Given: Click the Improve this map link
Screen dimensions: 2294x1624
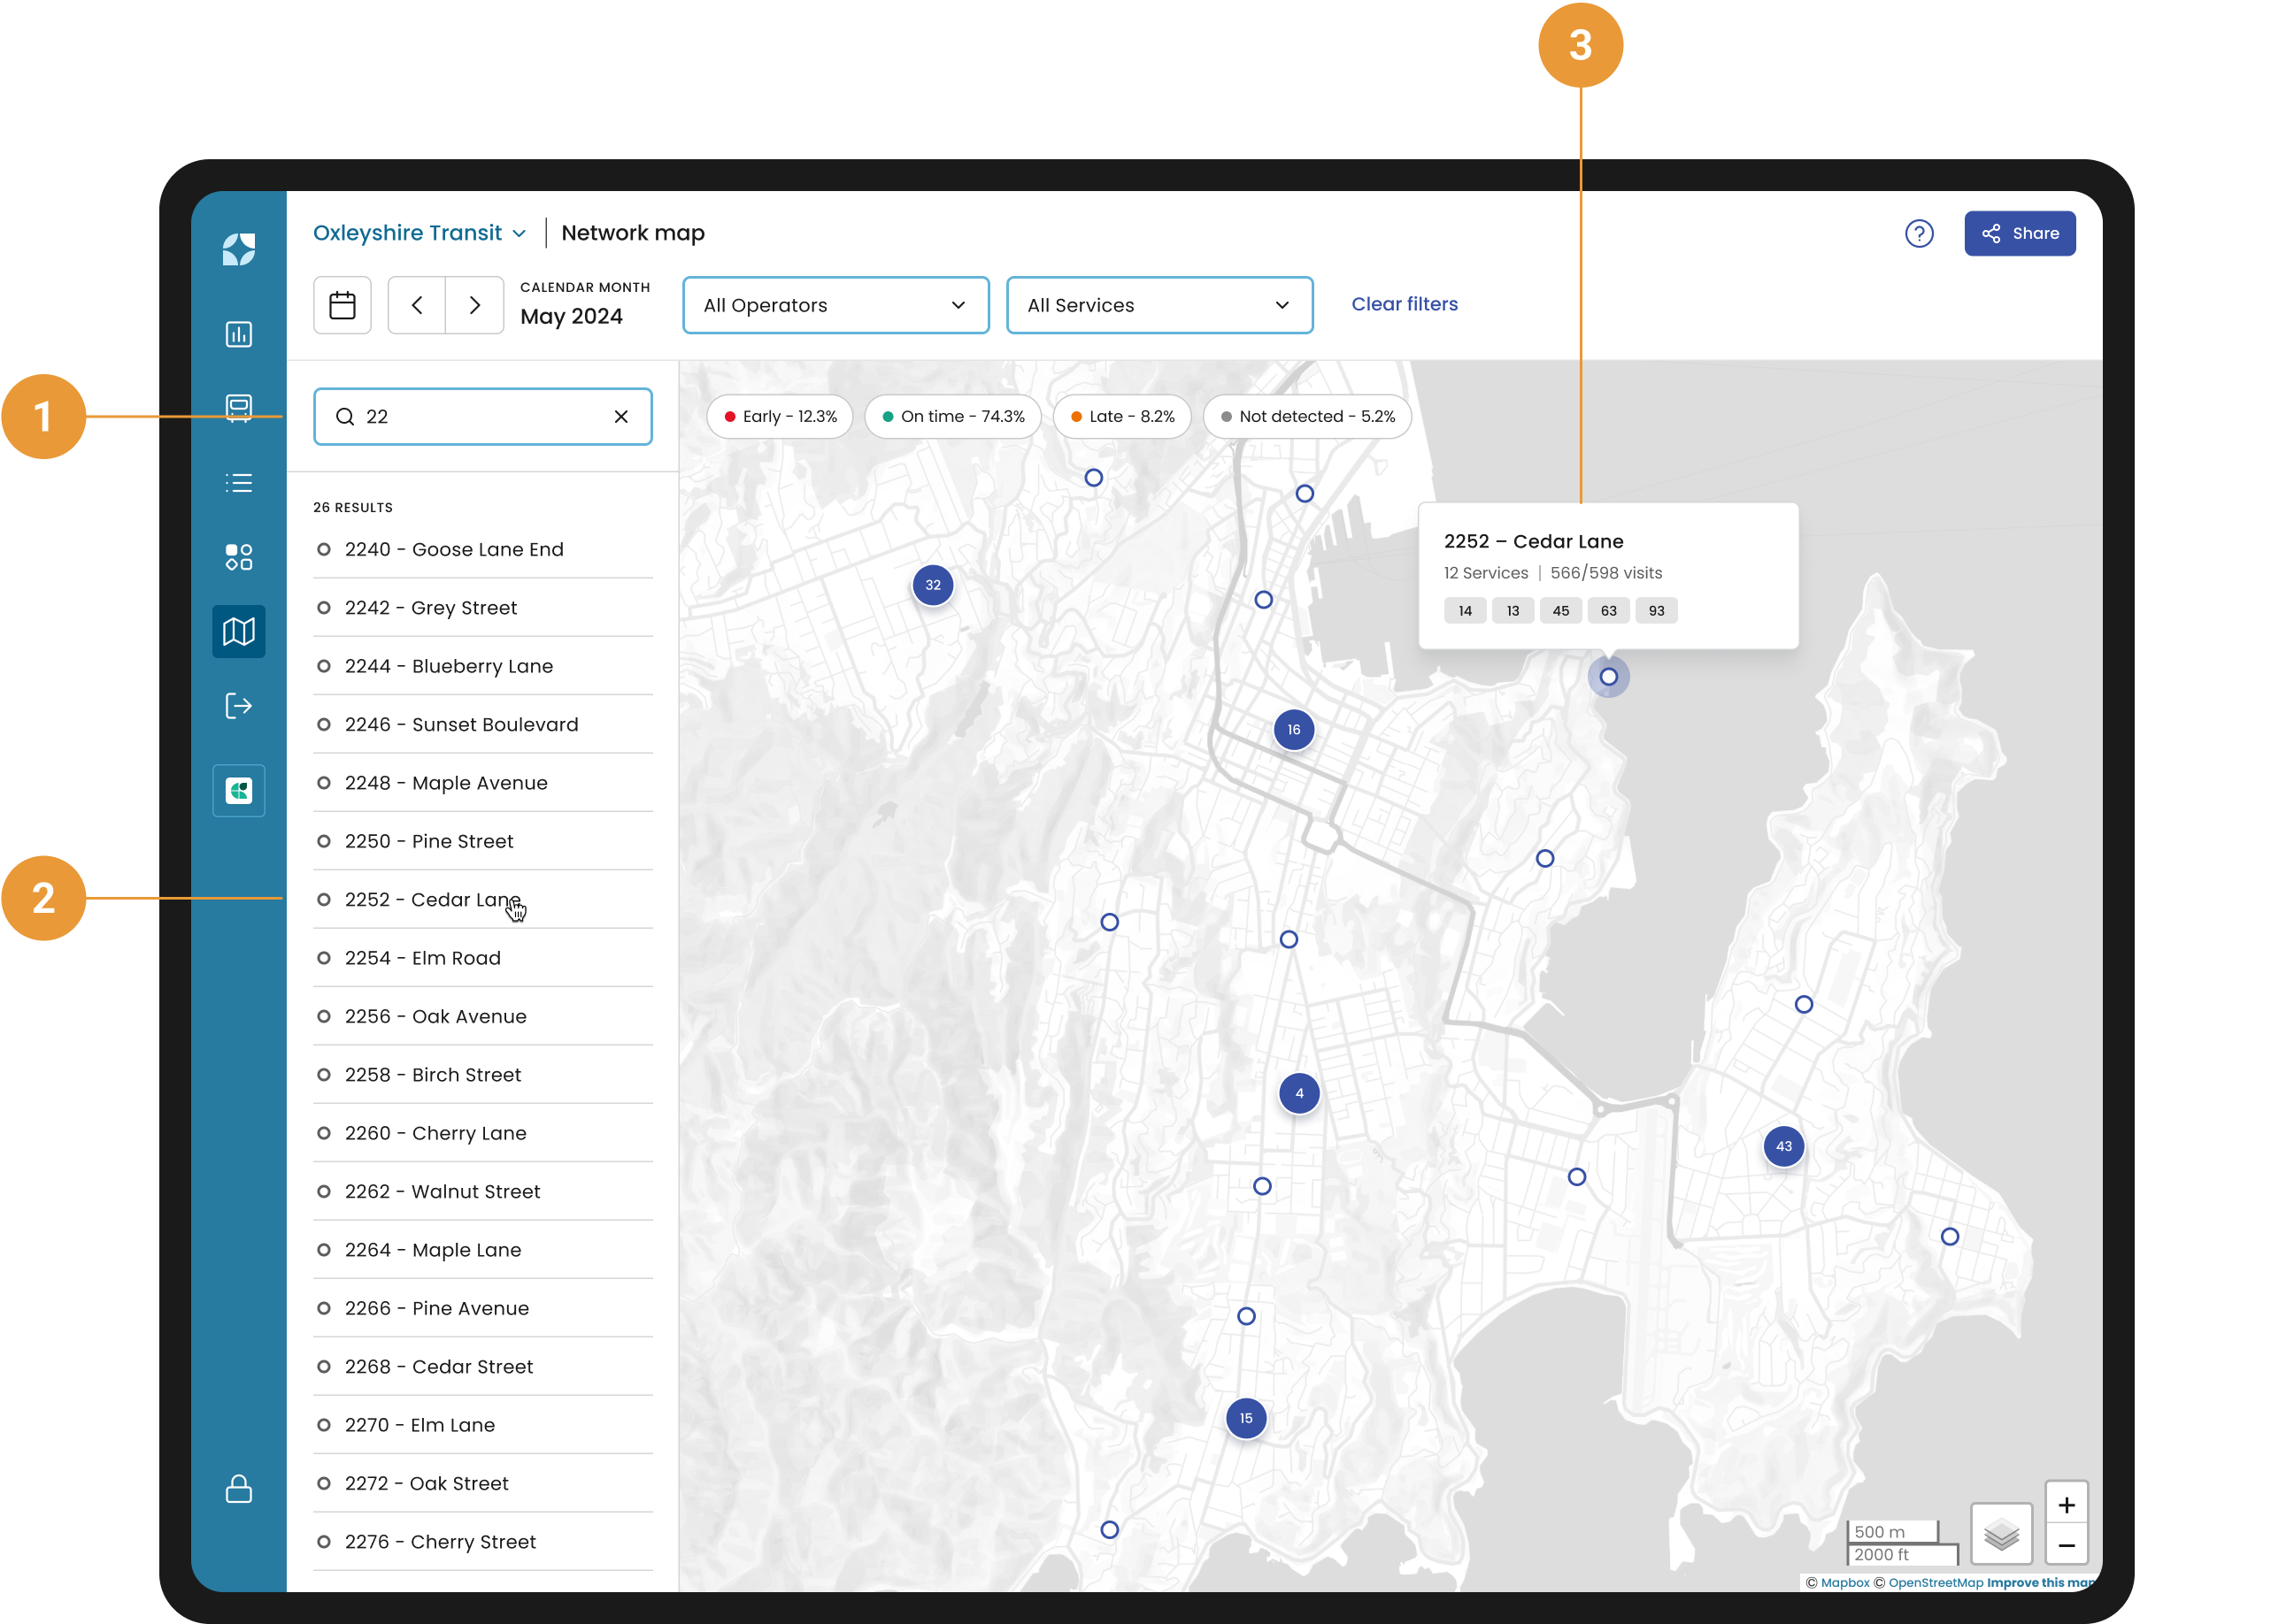Looking at the screenshot, I should (x=2040, y=1582).
